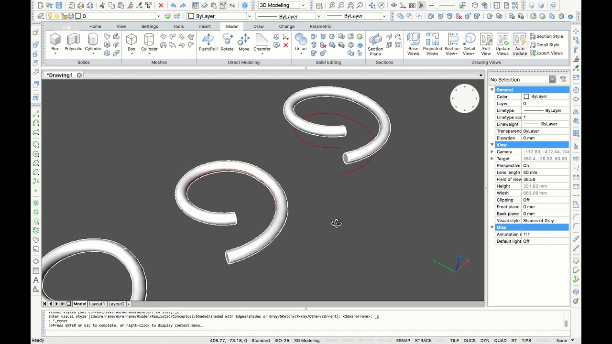Select the Push/Pull tool
This screenshot has width=612, height=344.
(x=208, y=42)
